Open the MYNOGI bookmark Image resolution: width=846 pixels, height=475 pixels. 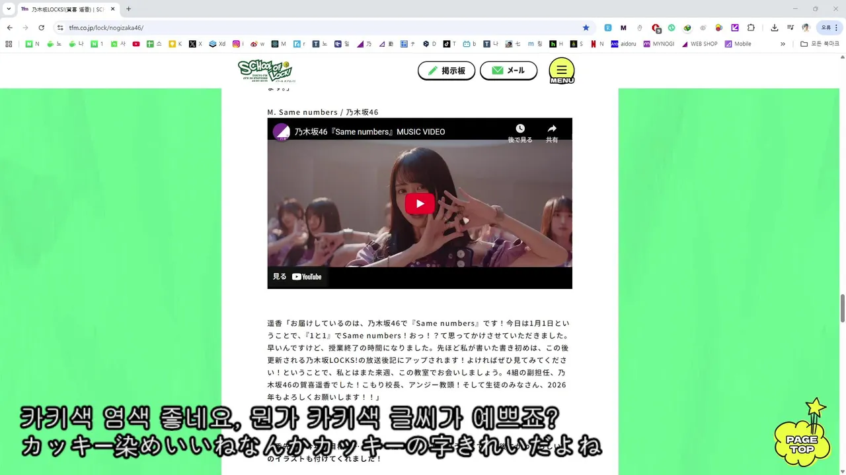point(658,44)
